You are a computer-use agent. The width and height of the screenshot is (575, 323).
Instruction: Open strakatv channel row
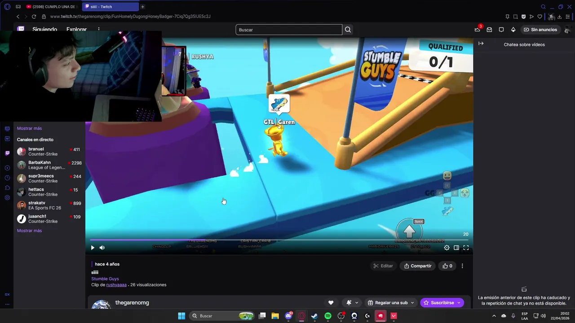pos(49,205)
